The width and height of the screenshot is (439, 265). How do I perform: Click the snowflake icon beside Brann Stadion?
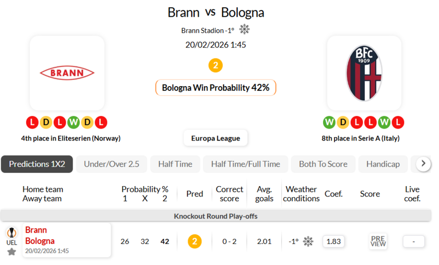click(245, 30)
